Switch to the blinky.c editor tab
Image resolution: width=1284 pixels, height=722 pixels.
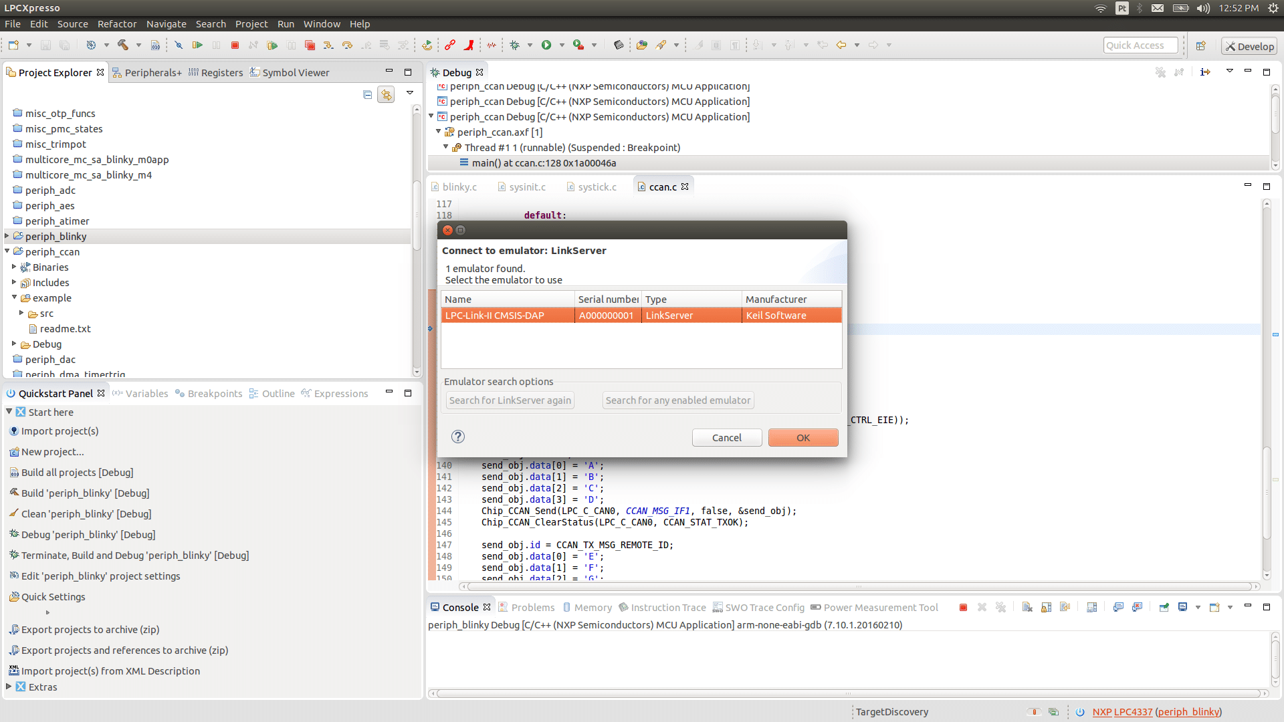coord(459,187)
